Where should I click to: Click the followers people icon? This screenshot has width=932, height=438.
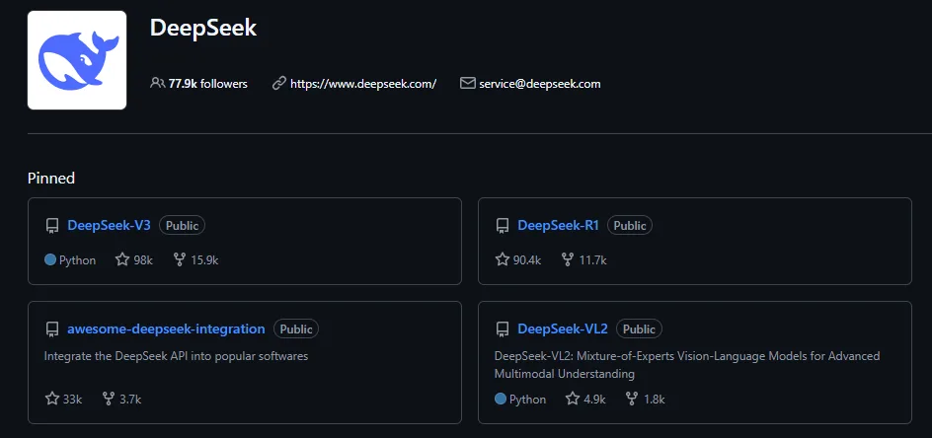[158, 83]
